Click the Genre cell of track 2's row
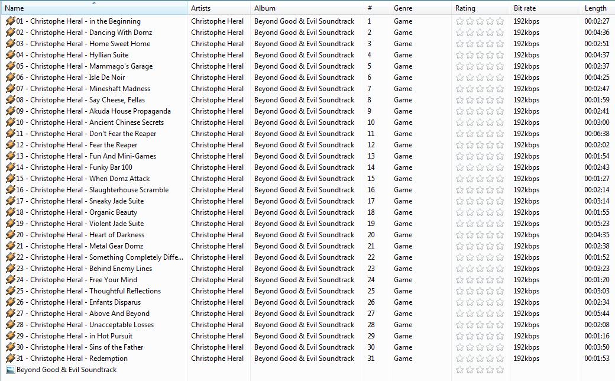The height and width of the screenshot is (381, 615). [x=403, y=33]
